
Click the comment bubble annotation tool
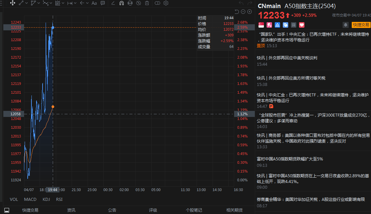(102, 3)
